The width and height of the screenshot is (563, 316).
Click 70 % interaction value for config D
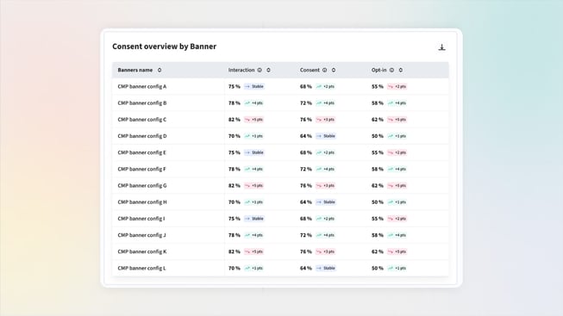pyautogui.click(x=235, y=136)
